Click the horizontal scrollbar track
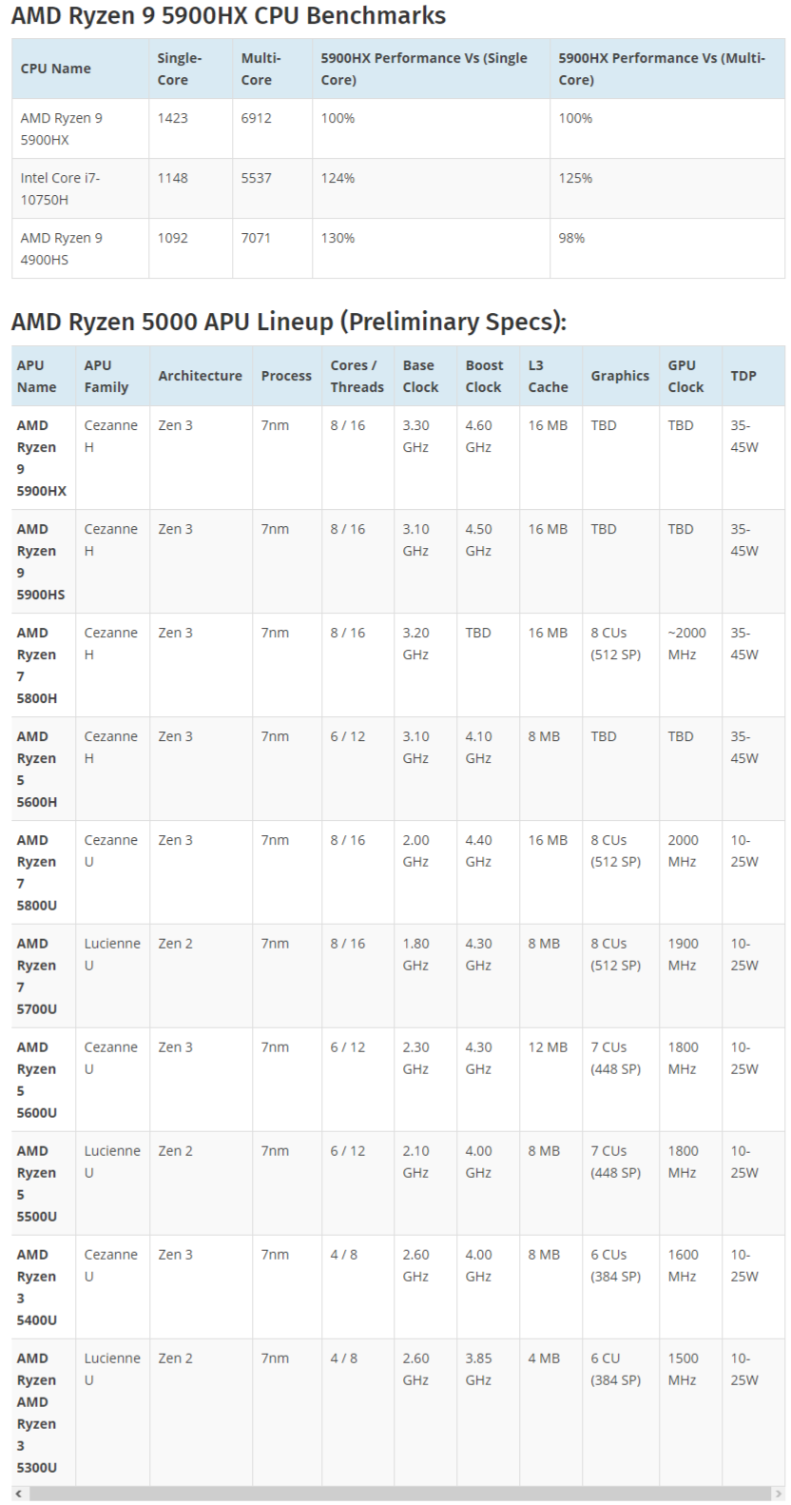791x1505 pixels. click(x=398, y=1494)
